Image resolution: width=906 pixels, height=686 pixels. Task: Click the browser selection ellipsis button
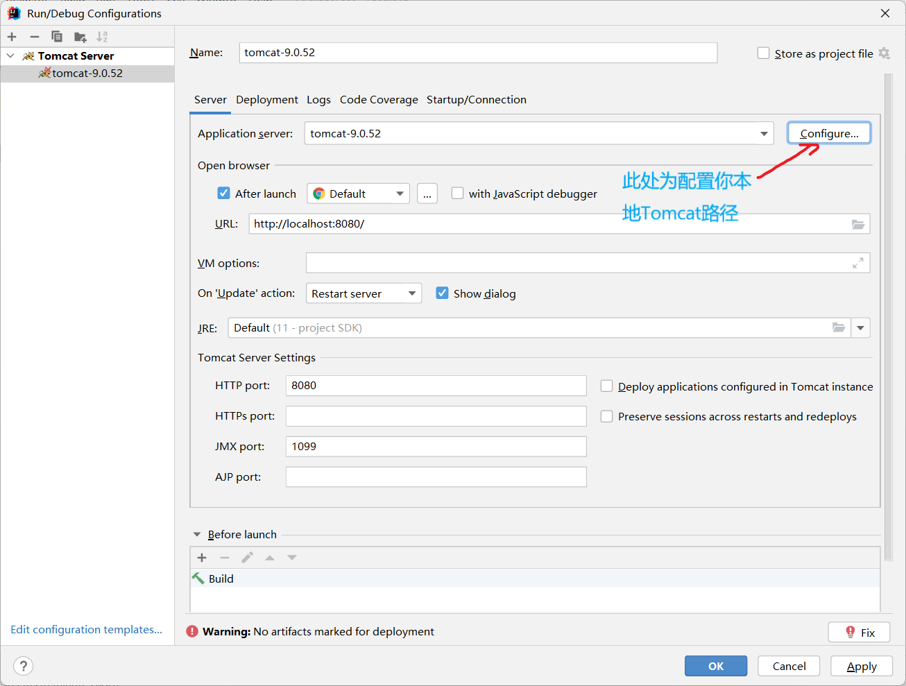coord(427,194)
